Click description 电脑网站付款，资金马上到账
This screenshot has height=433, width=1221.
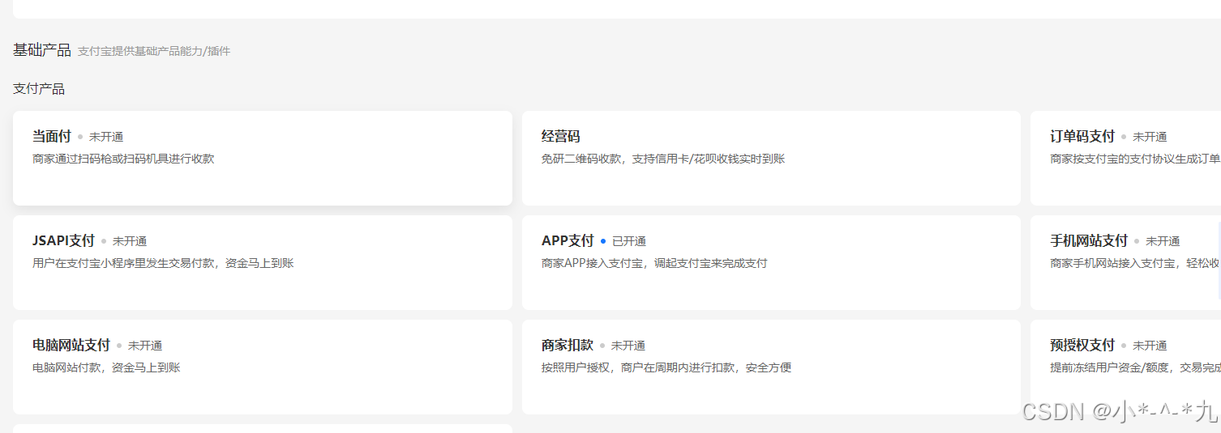click(x=106, y=367)
